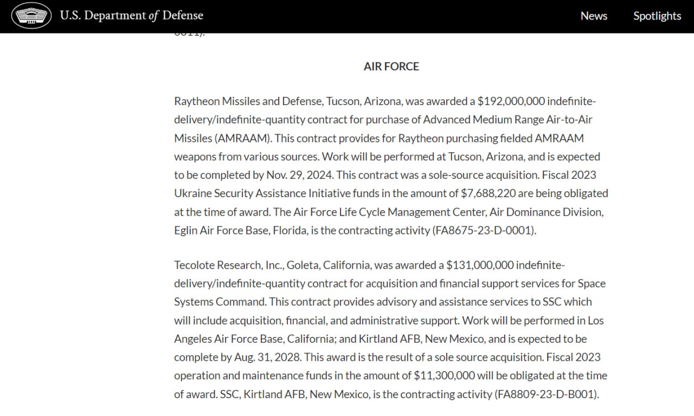Screen dimensions: 694x416
Task: Click the date "Nov. 29, 2024"
Action: (x=298, y=175)
